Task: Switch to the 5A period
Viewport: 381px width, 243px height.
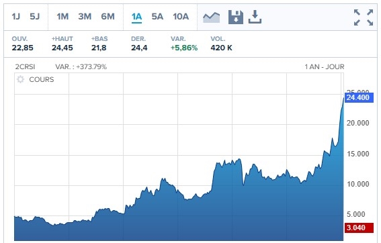Action: pos(157,17)
